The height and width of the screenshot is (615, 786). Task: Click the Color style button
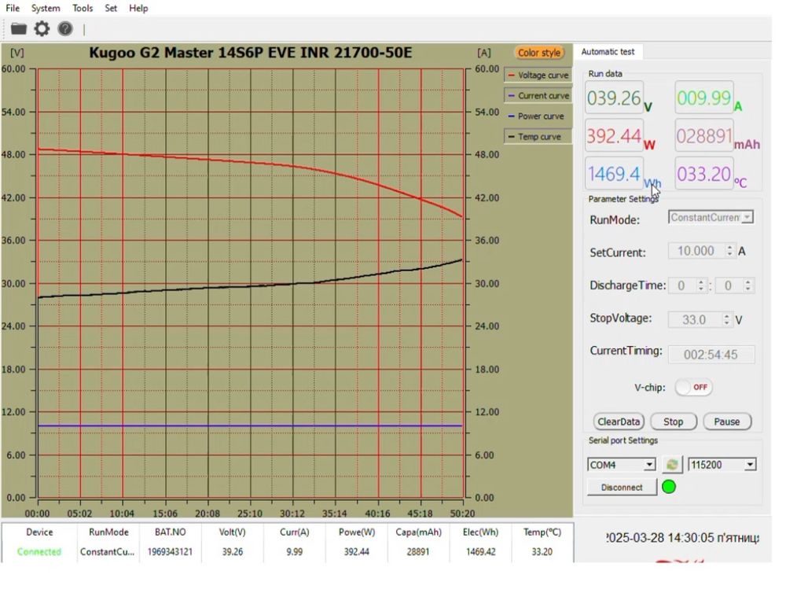(x=539, y=53)
